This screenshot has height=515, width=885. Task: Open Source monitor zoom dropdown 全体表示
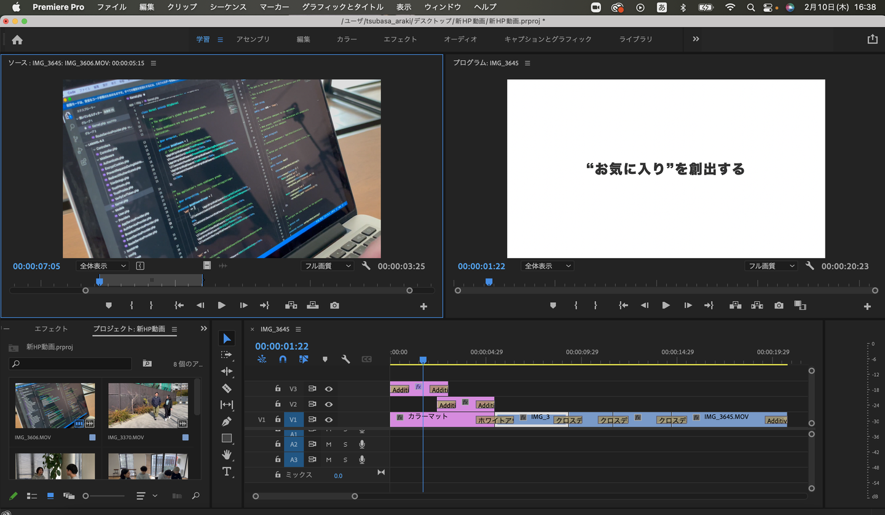(103, 266)
